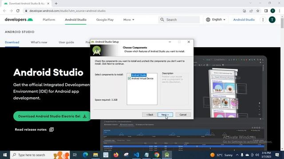Toggle the Android Virtual Device checkbox
Image resolution: width=284 pixels, height=159 pixels.
129,79
